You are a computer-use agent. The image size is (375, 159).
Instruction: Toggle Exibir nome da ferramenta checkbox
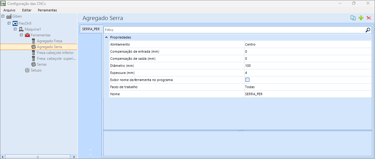click(247, 80)
